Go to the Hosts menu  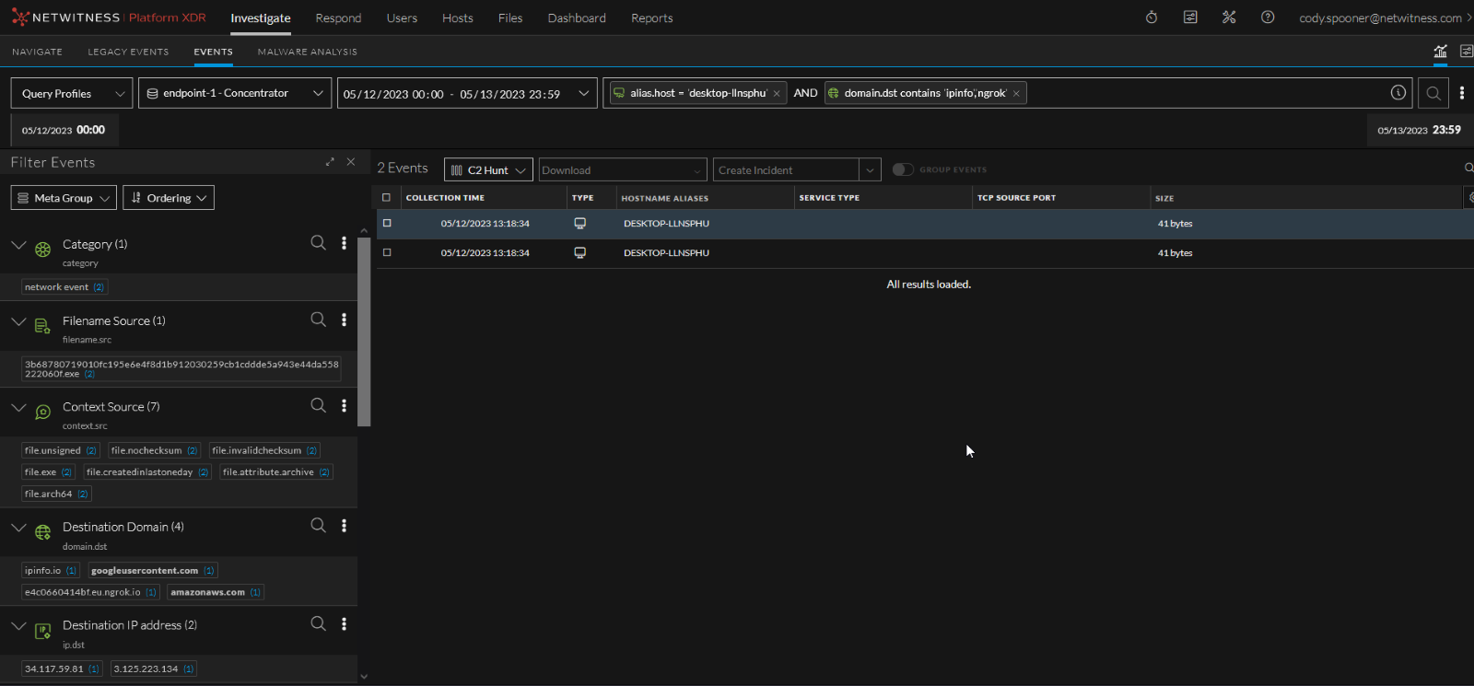point(458,17)
